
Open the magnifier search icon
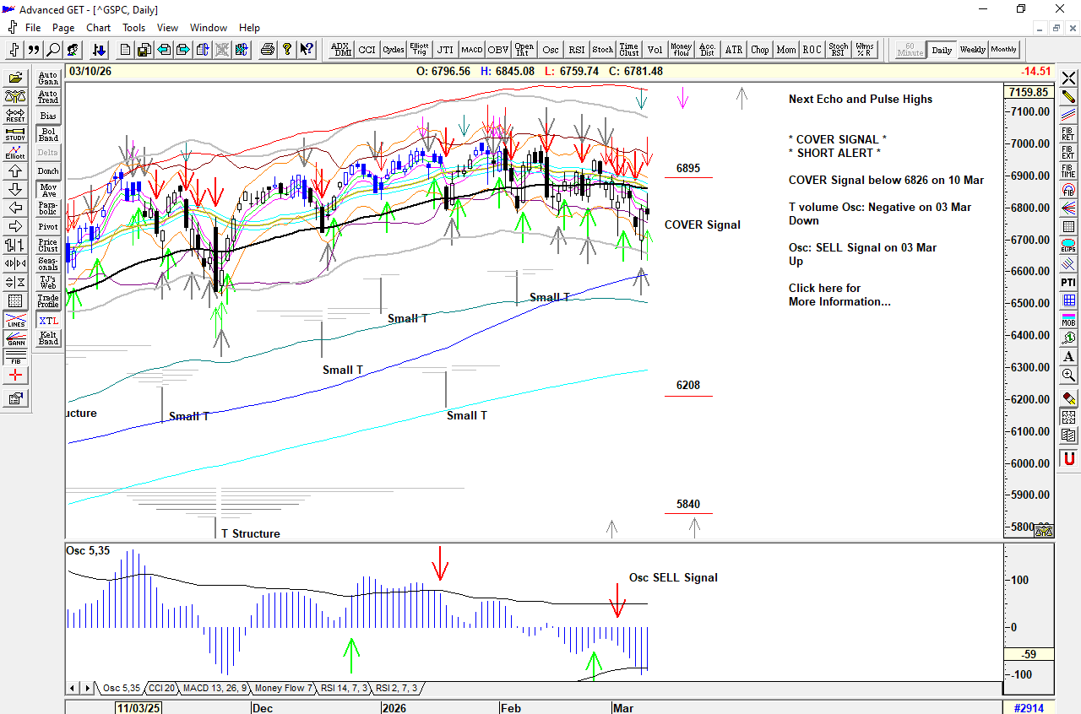53,50
